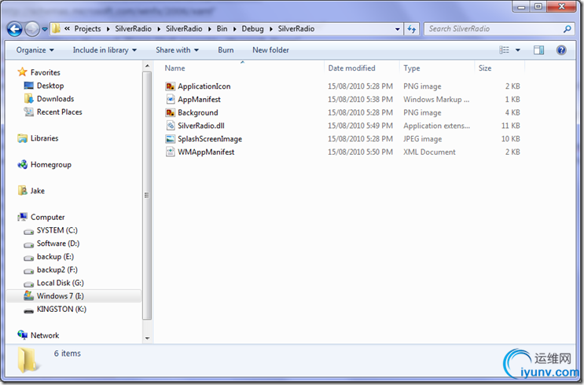Click the Burn toolbar button
Viewport: 584px width, 385px height.
click(226, 50)
